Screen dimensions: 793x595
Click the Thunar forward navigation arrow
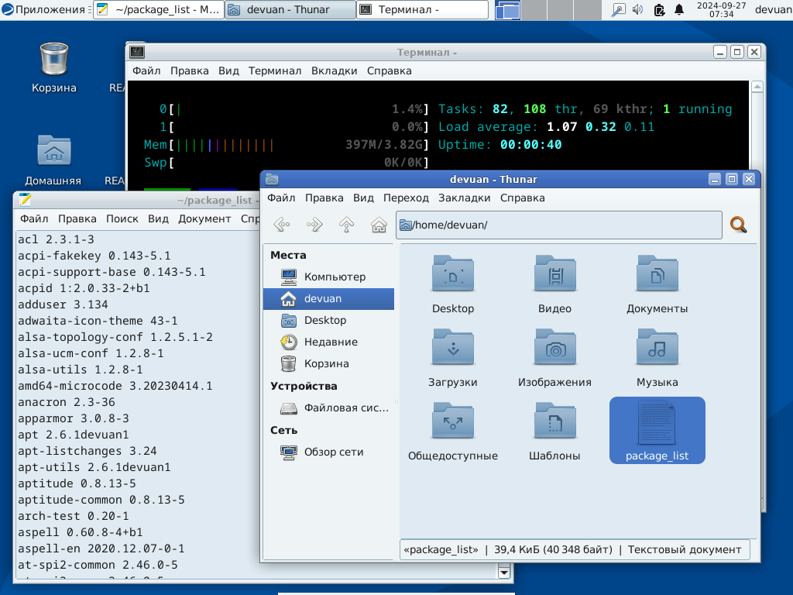pyautogui.click(x=314, y=225)
